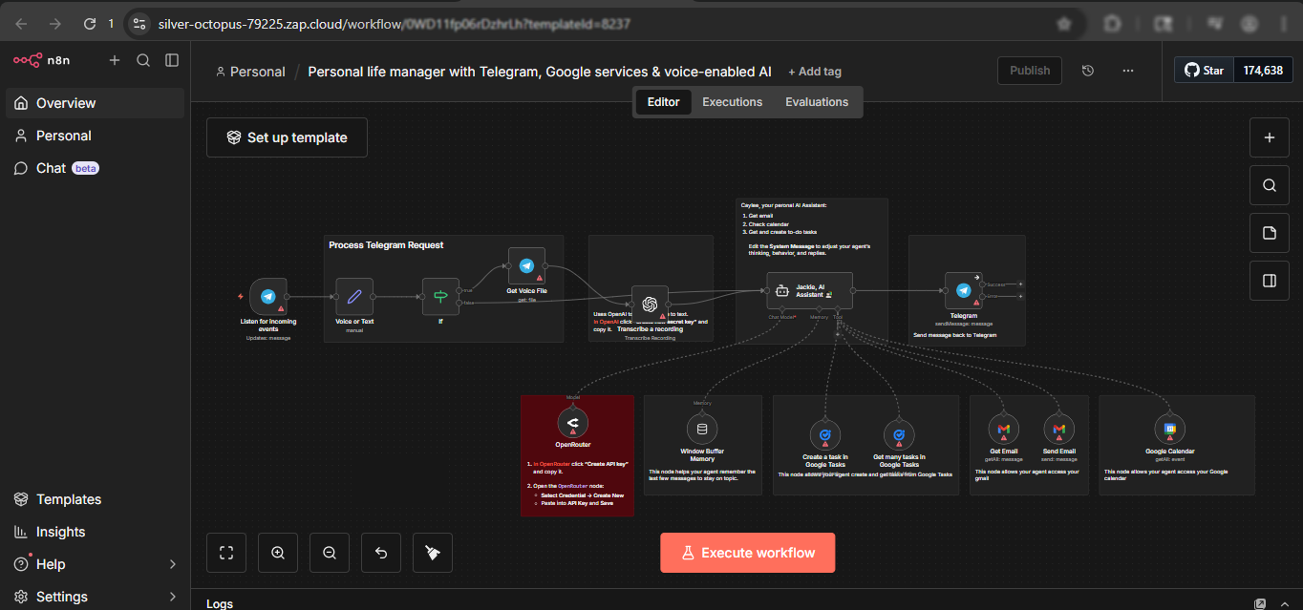Open the workflow history icon
Viewport: 1303px width, 610px height.
click(x=1087, y=71)
